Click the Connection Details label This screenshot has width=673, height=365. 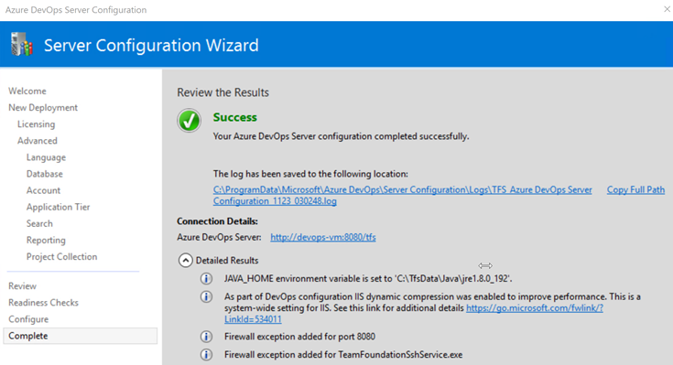click(217, 221)
